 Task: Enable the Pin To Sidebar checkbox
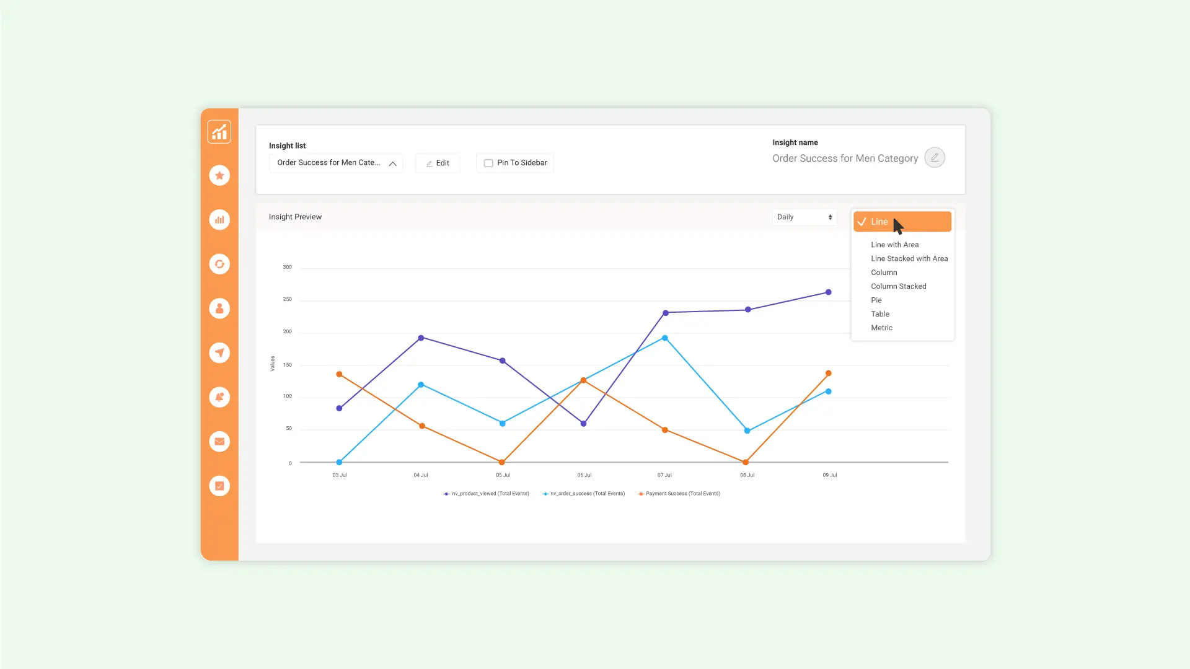point(488,164)
